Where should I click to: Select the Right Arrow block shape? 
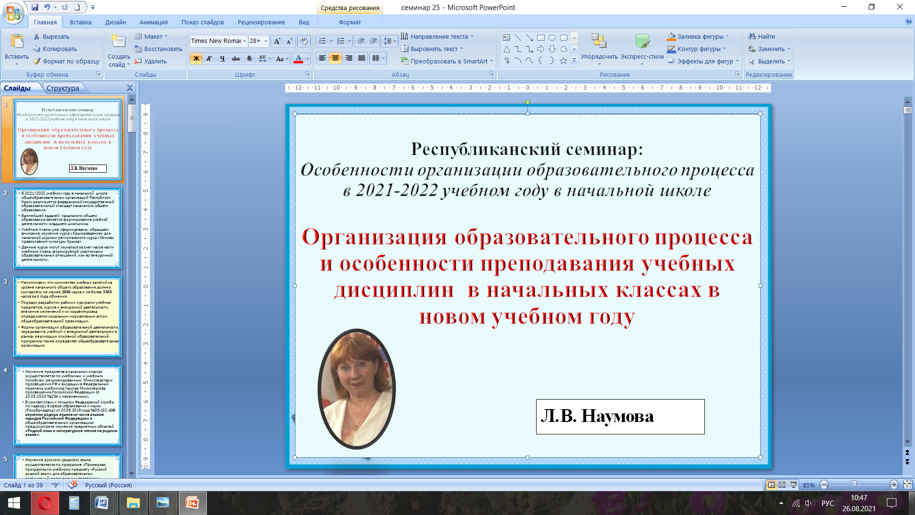click(540, 49)
